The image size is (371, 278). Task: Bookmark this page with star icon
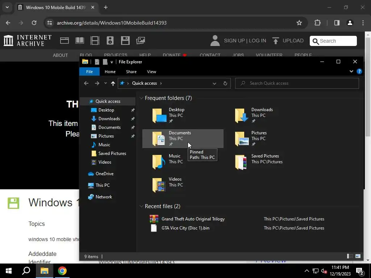click(299, 23)
